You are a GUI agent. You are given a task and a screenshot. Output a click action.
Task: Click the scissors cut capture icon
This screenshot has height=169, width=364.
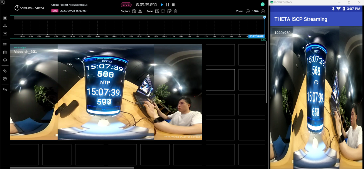pos(140,11)
